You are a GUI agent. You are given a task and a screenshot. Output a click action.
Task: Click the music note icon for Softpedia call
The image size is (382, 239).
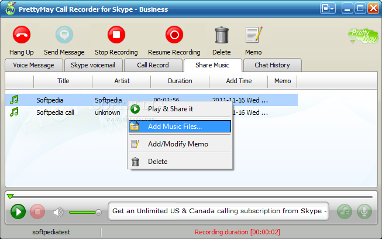[x=14, y=112]
